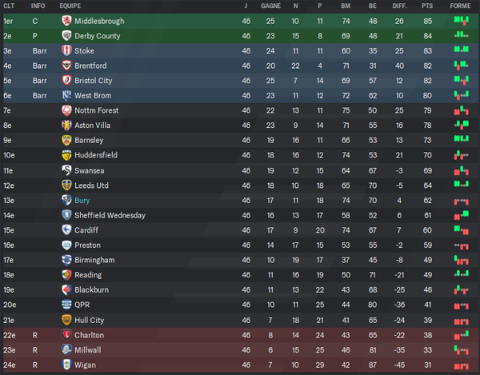Image resolution: width=480 pixels, height=375 pixels.
Task: Click the Hull City tiger crest
Action: pyautogui.click(x=66, y=320)
